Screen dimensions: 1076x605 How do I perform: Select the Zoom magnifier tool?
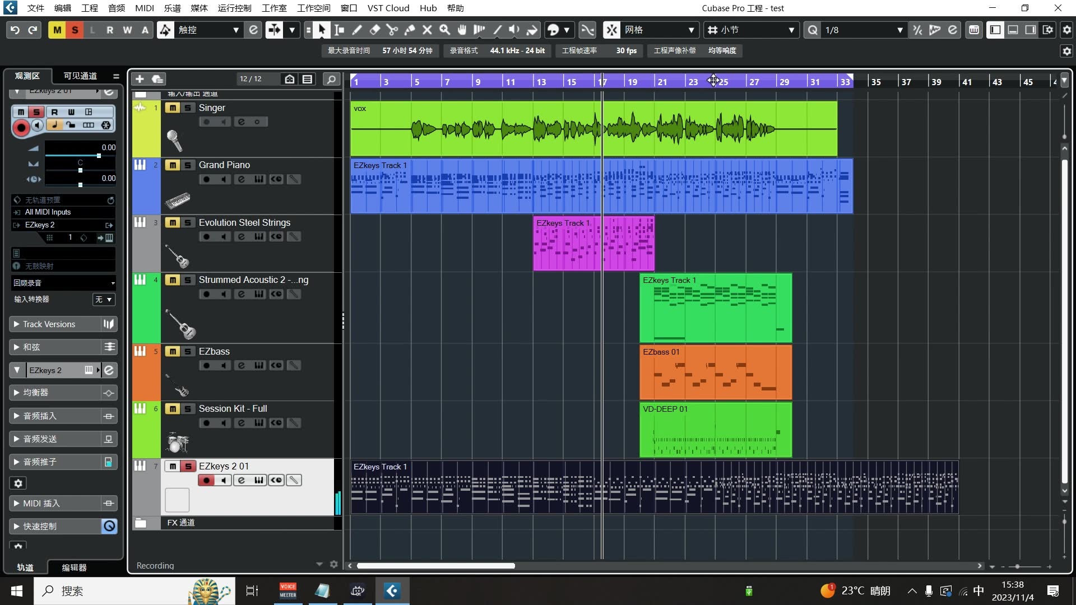coord(444,30)
